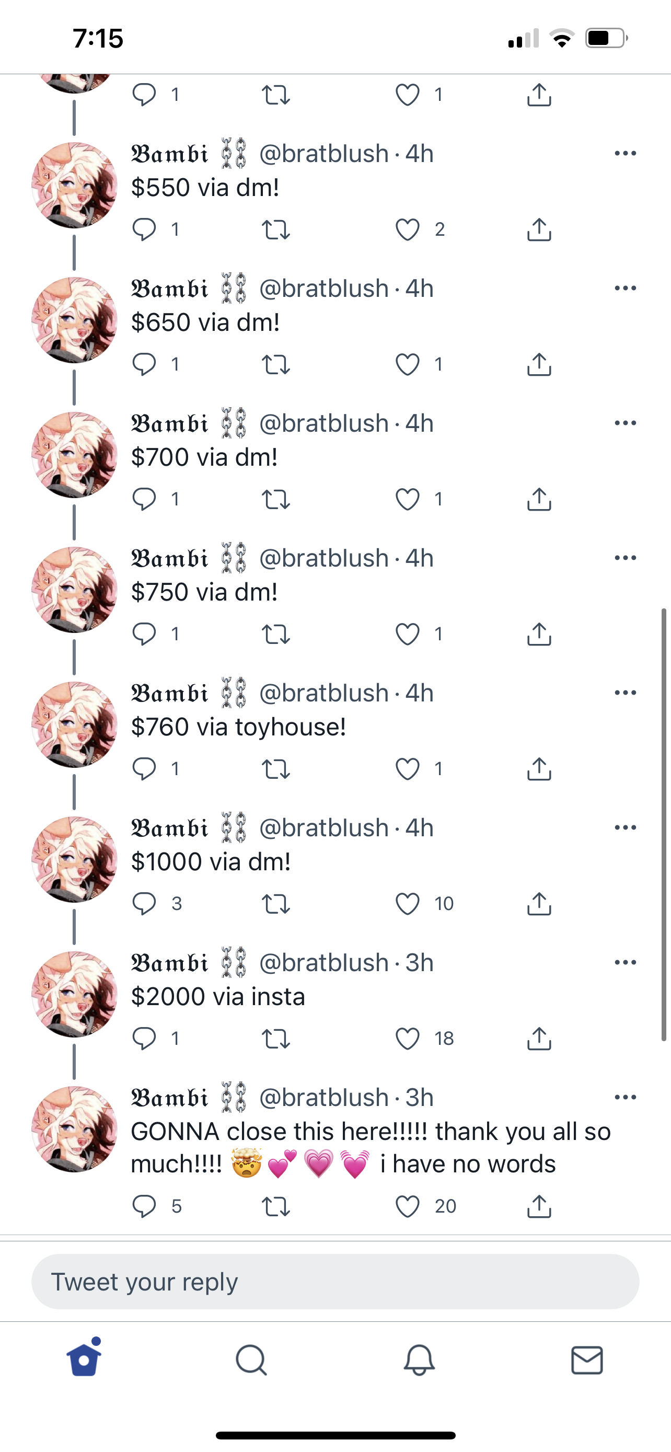Open the Notifications bell tab
The width and height of the screenshot is (671, 1452).
419,1360
